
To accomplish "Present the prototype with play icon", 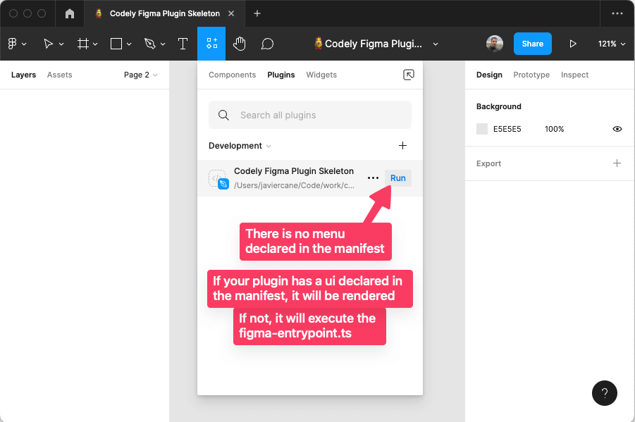I will (x=573, y=44).
